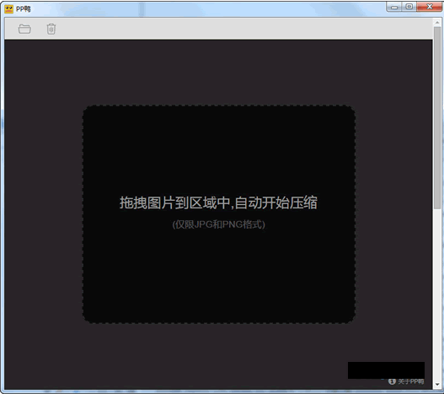Click the drop zone reading 拖拽图片到区域中,自动开始压缩
The image size is (444, 394).
(x=219, y=214)
